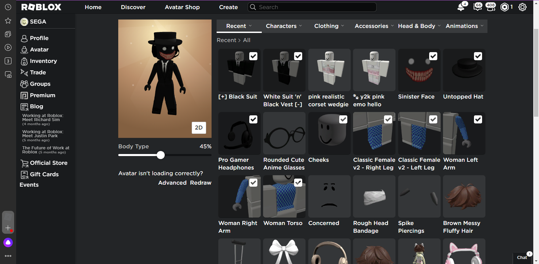Uncheck the Untopped Hat item

tap(478, 56)
